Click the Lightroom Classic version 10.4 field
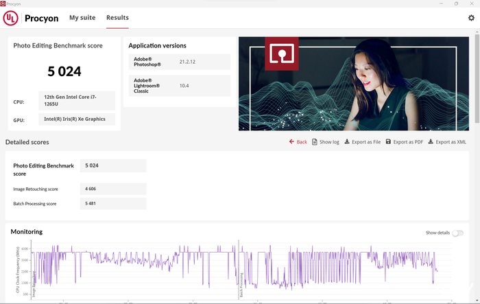The width and height of the screenshot is (480, 304). point(203,86)
